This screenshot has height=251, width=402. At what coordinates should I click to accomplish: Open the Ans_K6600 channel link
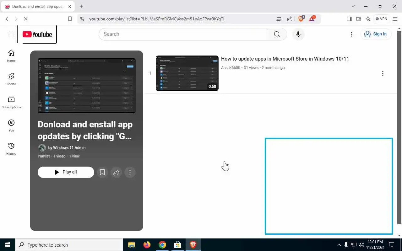[x=231, y=68]
